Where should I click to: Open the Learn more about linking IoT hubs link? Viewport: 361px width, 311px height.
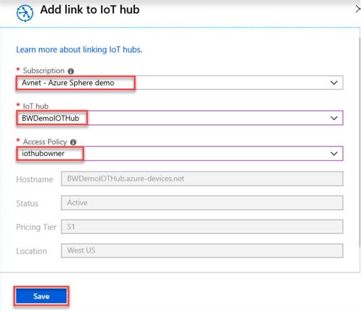(79, 50)
